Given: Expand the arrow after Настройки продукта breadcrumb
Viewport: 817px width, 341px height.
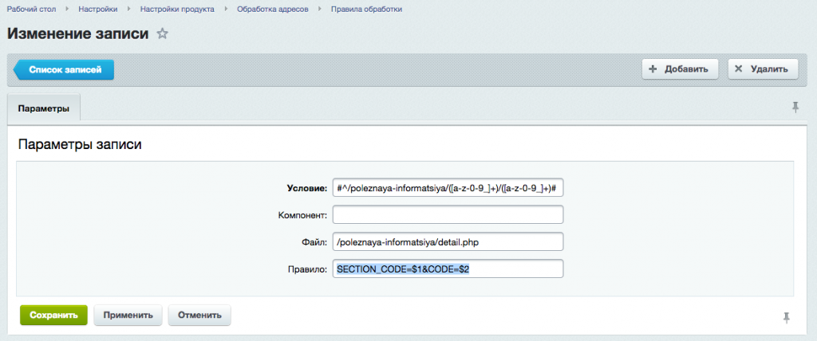Looking at the screenshot, I should 226,9.
